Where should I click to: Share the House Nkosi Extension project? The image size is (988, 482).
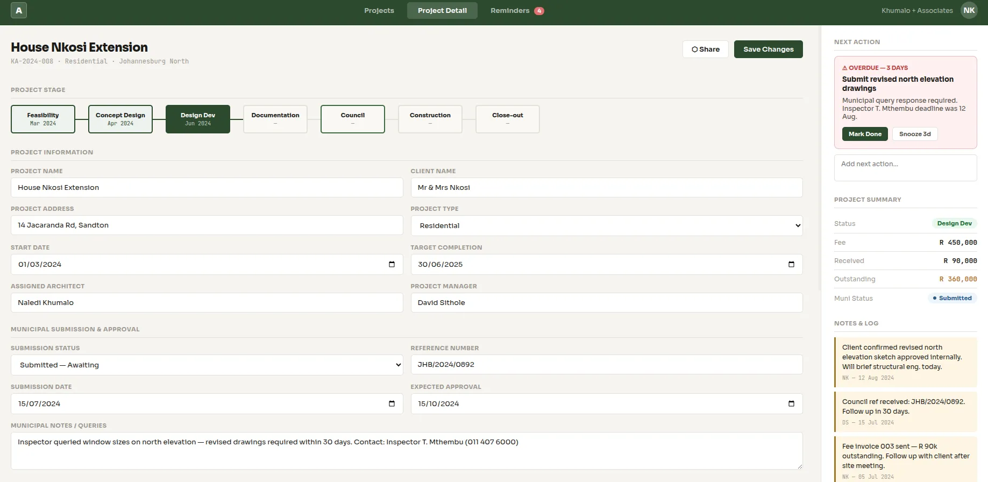pos(705,49)
